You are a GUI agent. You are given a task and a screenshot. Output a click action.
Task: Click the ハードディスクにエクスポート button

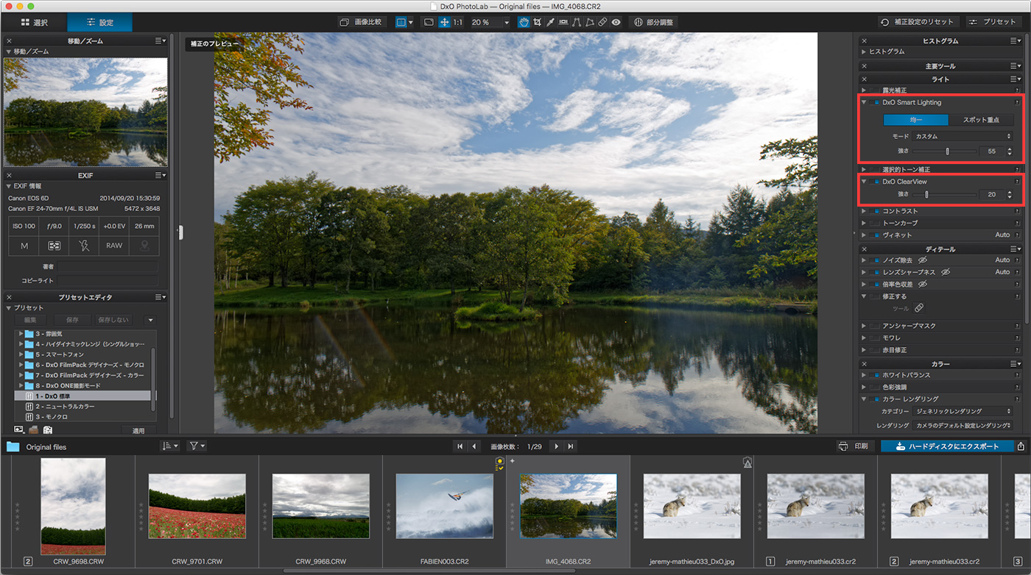pos(946,446)
